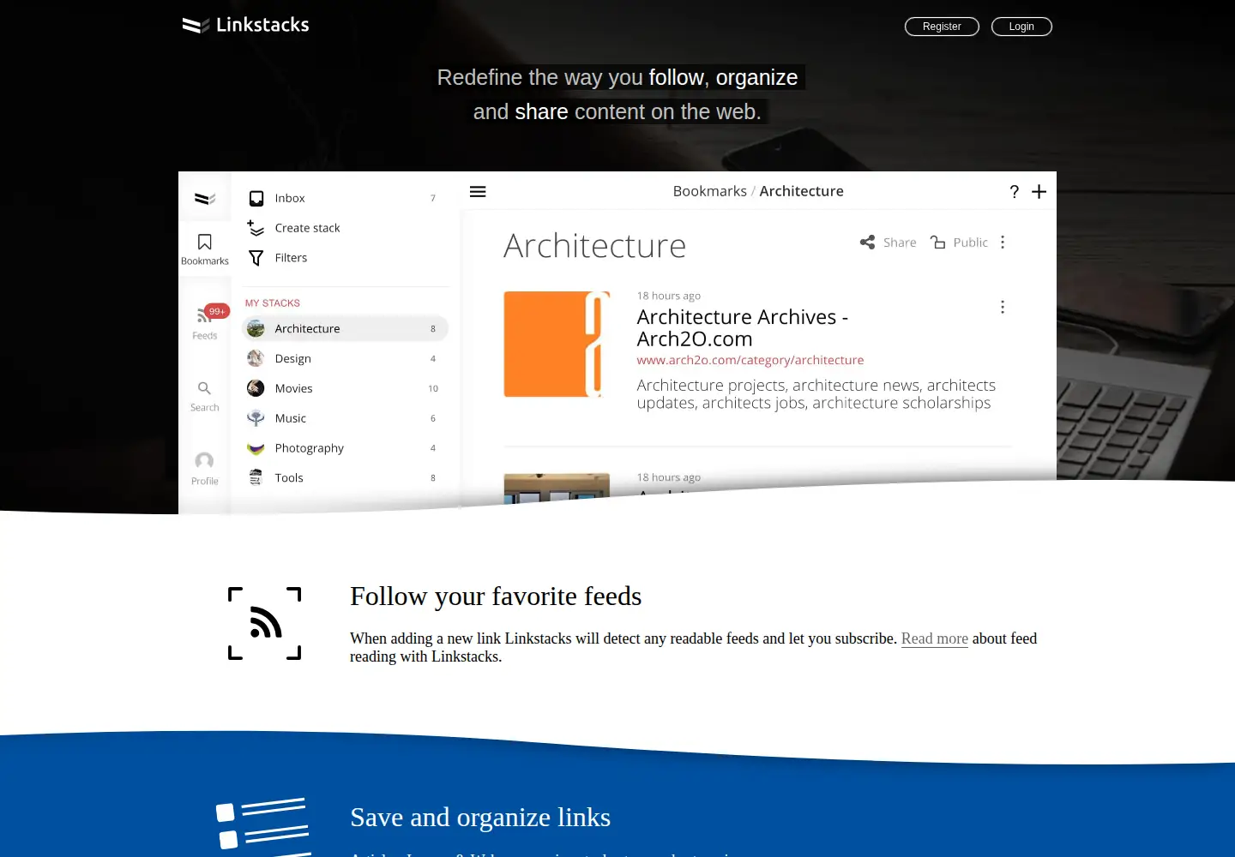The image size is (1235, 857).
Task: Select the Design stack
Action: click(x=346, y=358)
